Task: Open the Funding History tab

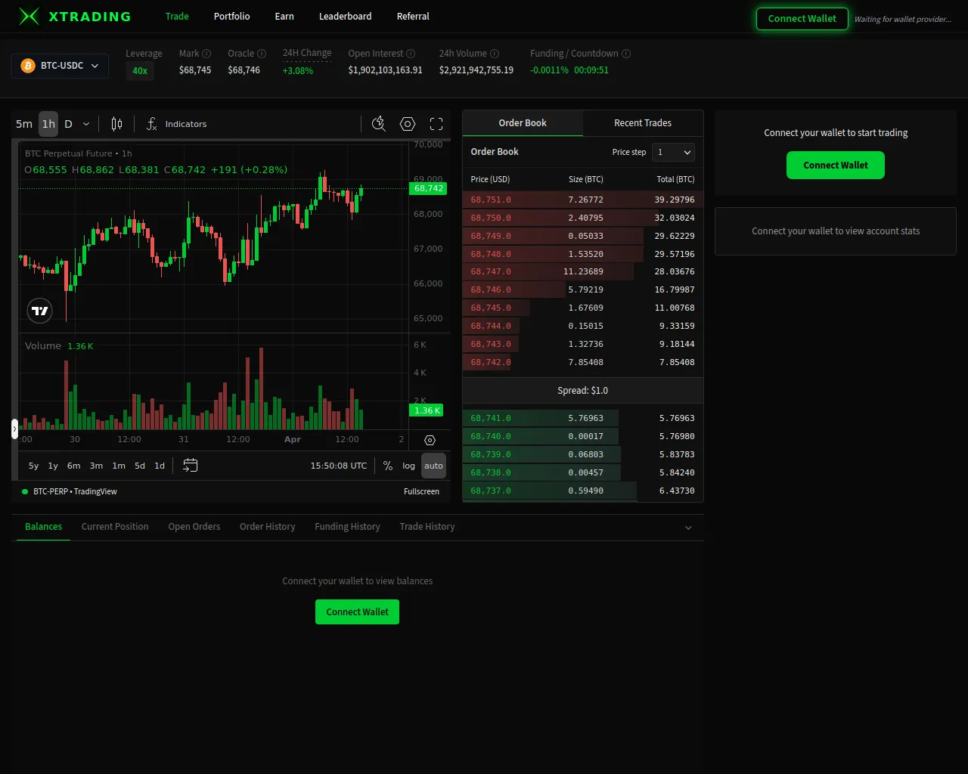Action: coord(347,527)
